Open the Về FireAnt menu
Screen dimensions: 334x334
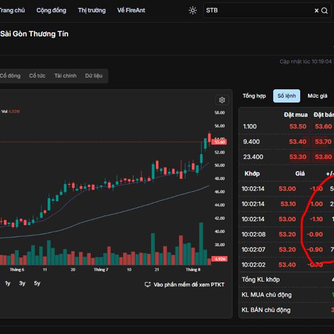coord(131,10)
